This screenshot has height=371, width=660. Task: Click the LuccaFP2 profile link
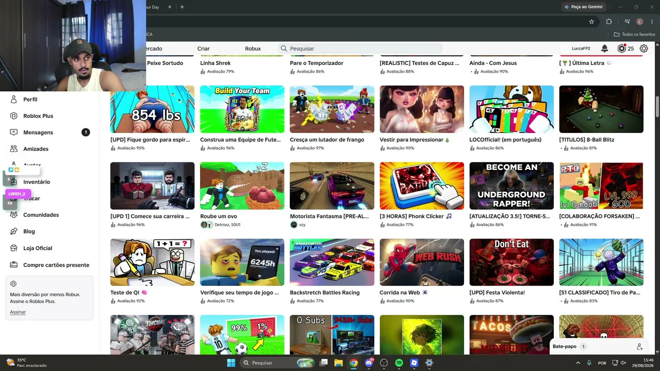click(x=581, y=48)
